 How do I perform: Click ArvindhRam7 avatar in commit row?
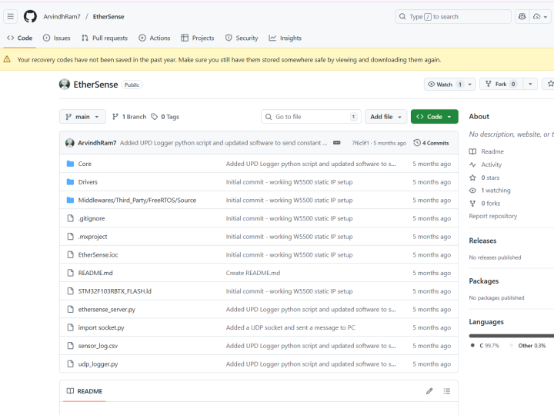click(x=70, y=143)
